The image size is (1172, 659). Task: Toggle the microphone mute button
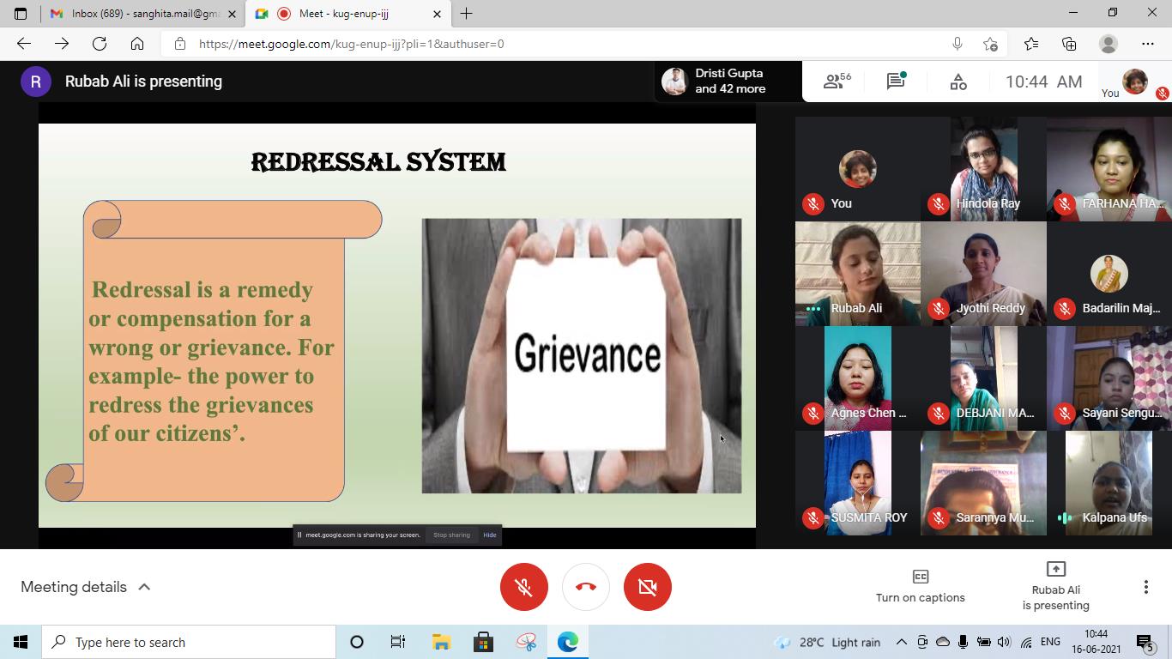coord(523,587)
